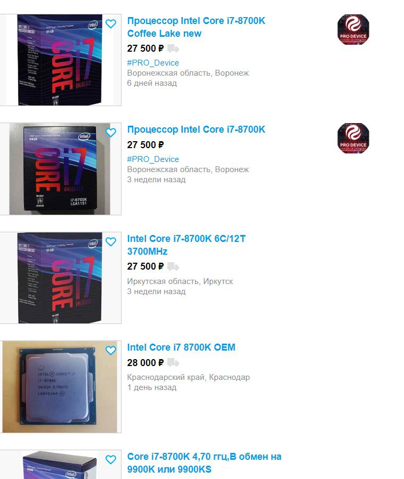Open PRO DEVICE seller logo on first listing
Image resolution: width=404 pixels, height=479 pixels.
[353, 30]
